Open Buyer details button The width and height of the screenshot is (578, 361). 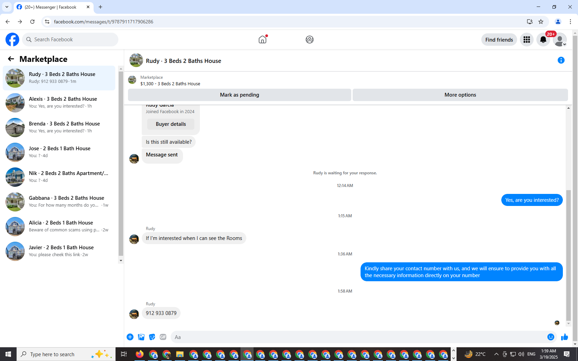tap(171, 124)
